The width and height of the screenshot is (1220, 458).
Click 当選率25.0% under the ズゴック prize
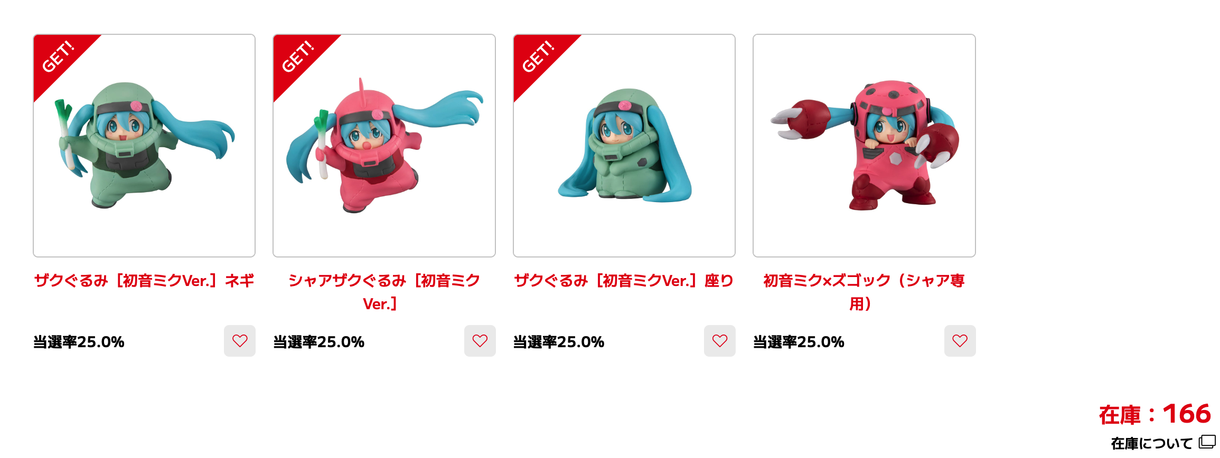click(799, 342)
